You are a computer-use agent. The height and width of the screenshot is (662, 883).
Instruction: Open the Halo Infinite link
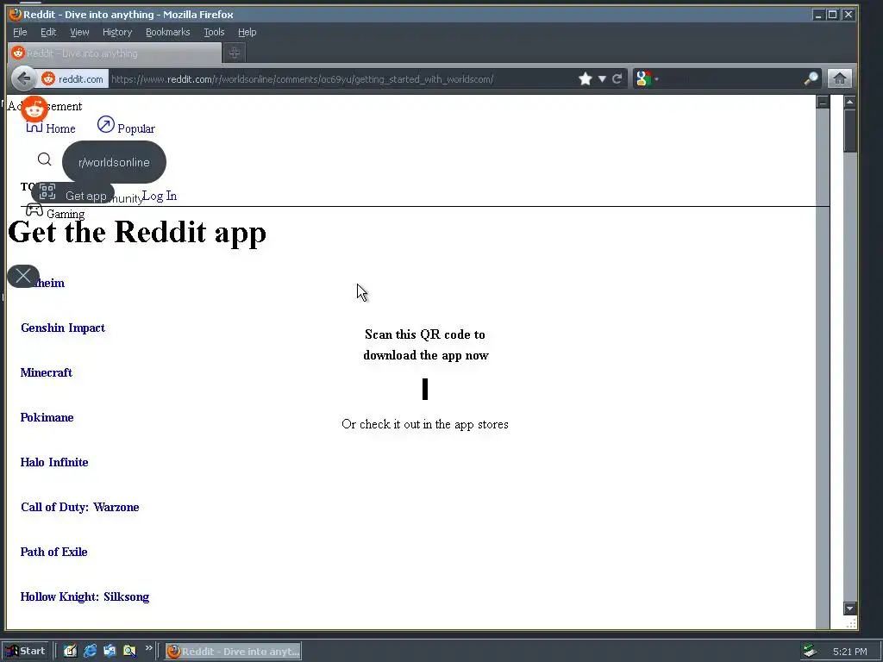pyautogui.click(x=54, y=462)
